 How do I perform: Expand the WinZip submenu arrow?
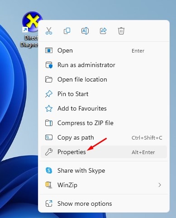pos(160,185)
